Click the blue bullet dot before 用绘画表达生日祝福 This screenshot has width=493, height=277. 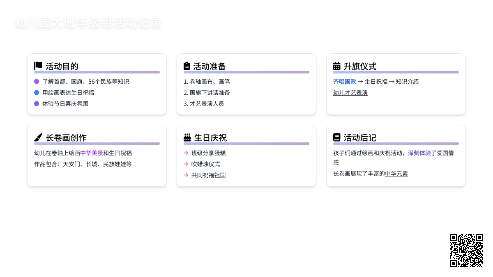point(37,93)
